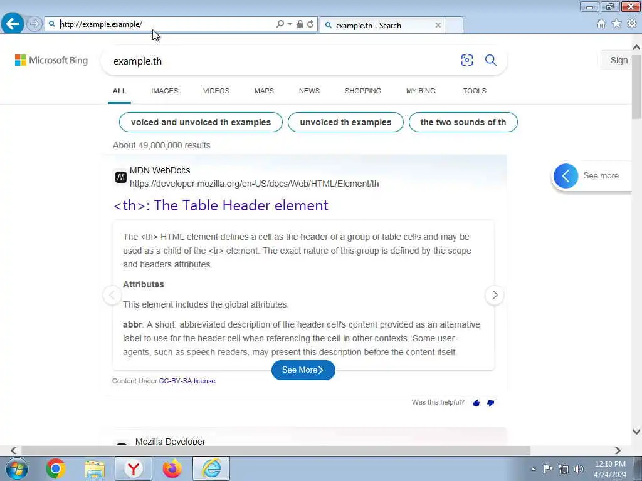Select 'the two sounds of th' suggestion
Viewport: 642px width, 481px height.
pyautogui.click(x=463, y=122)
